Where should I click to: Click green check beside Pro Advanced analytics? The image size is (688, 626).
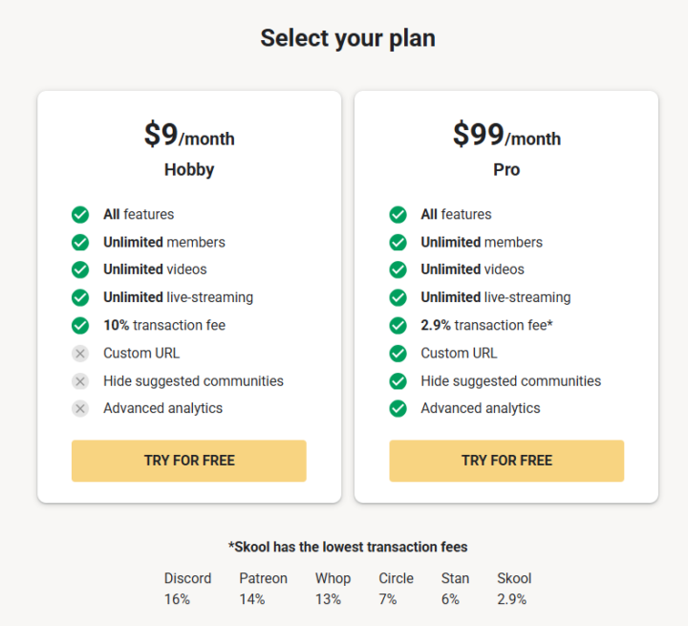click(x=398, y=409)
